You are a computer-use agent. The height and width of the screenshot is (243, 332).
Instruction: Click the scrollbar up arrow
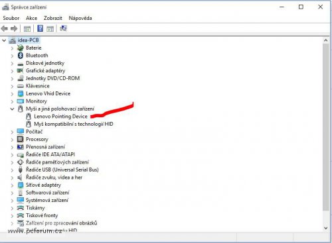(325, 40)
